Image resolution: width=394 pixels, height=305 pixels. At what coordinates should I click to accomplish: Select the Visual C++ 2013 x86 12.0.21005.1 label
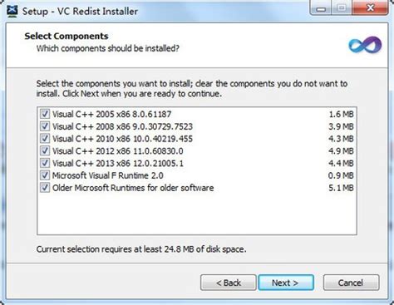coord(118,163)
